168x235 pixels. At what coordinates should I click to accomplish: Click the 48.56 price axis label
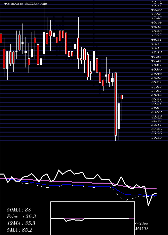pyautogui.click(x=156, y=9)
